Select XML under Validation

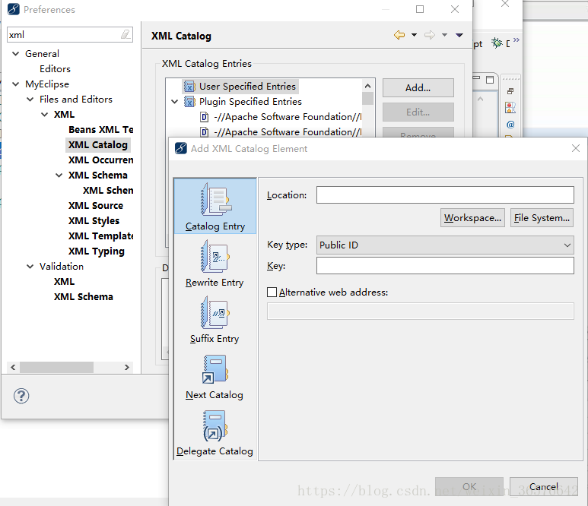click(x=64, y=282)
